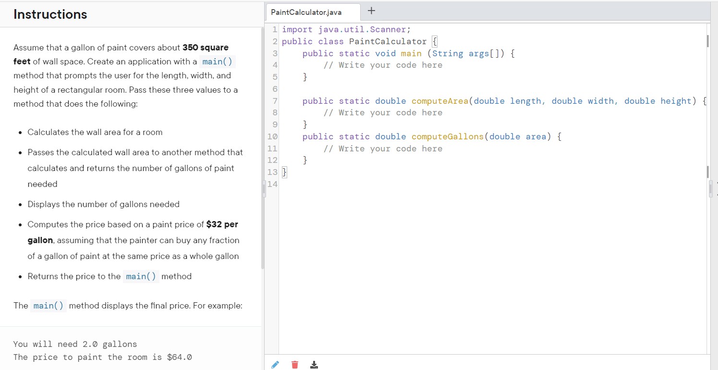Click the 'double height' parameter text
This screenshot has width=718, height=370.
[657, 101]
